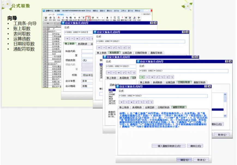Open 预览 print preview from the toolbar

[54, 19]
